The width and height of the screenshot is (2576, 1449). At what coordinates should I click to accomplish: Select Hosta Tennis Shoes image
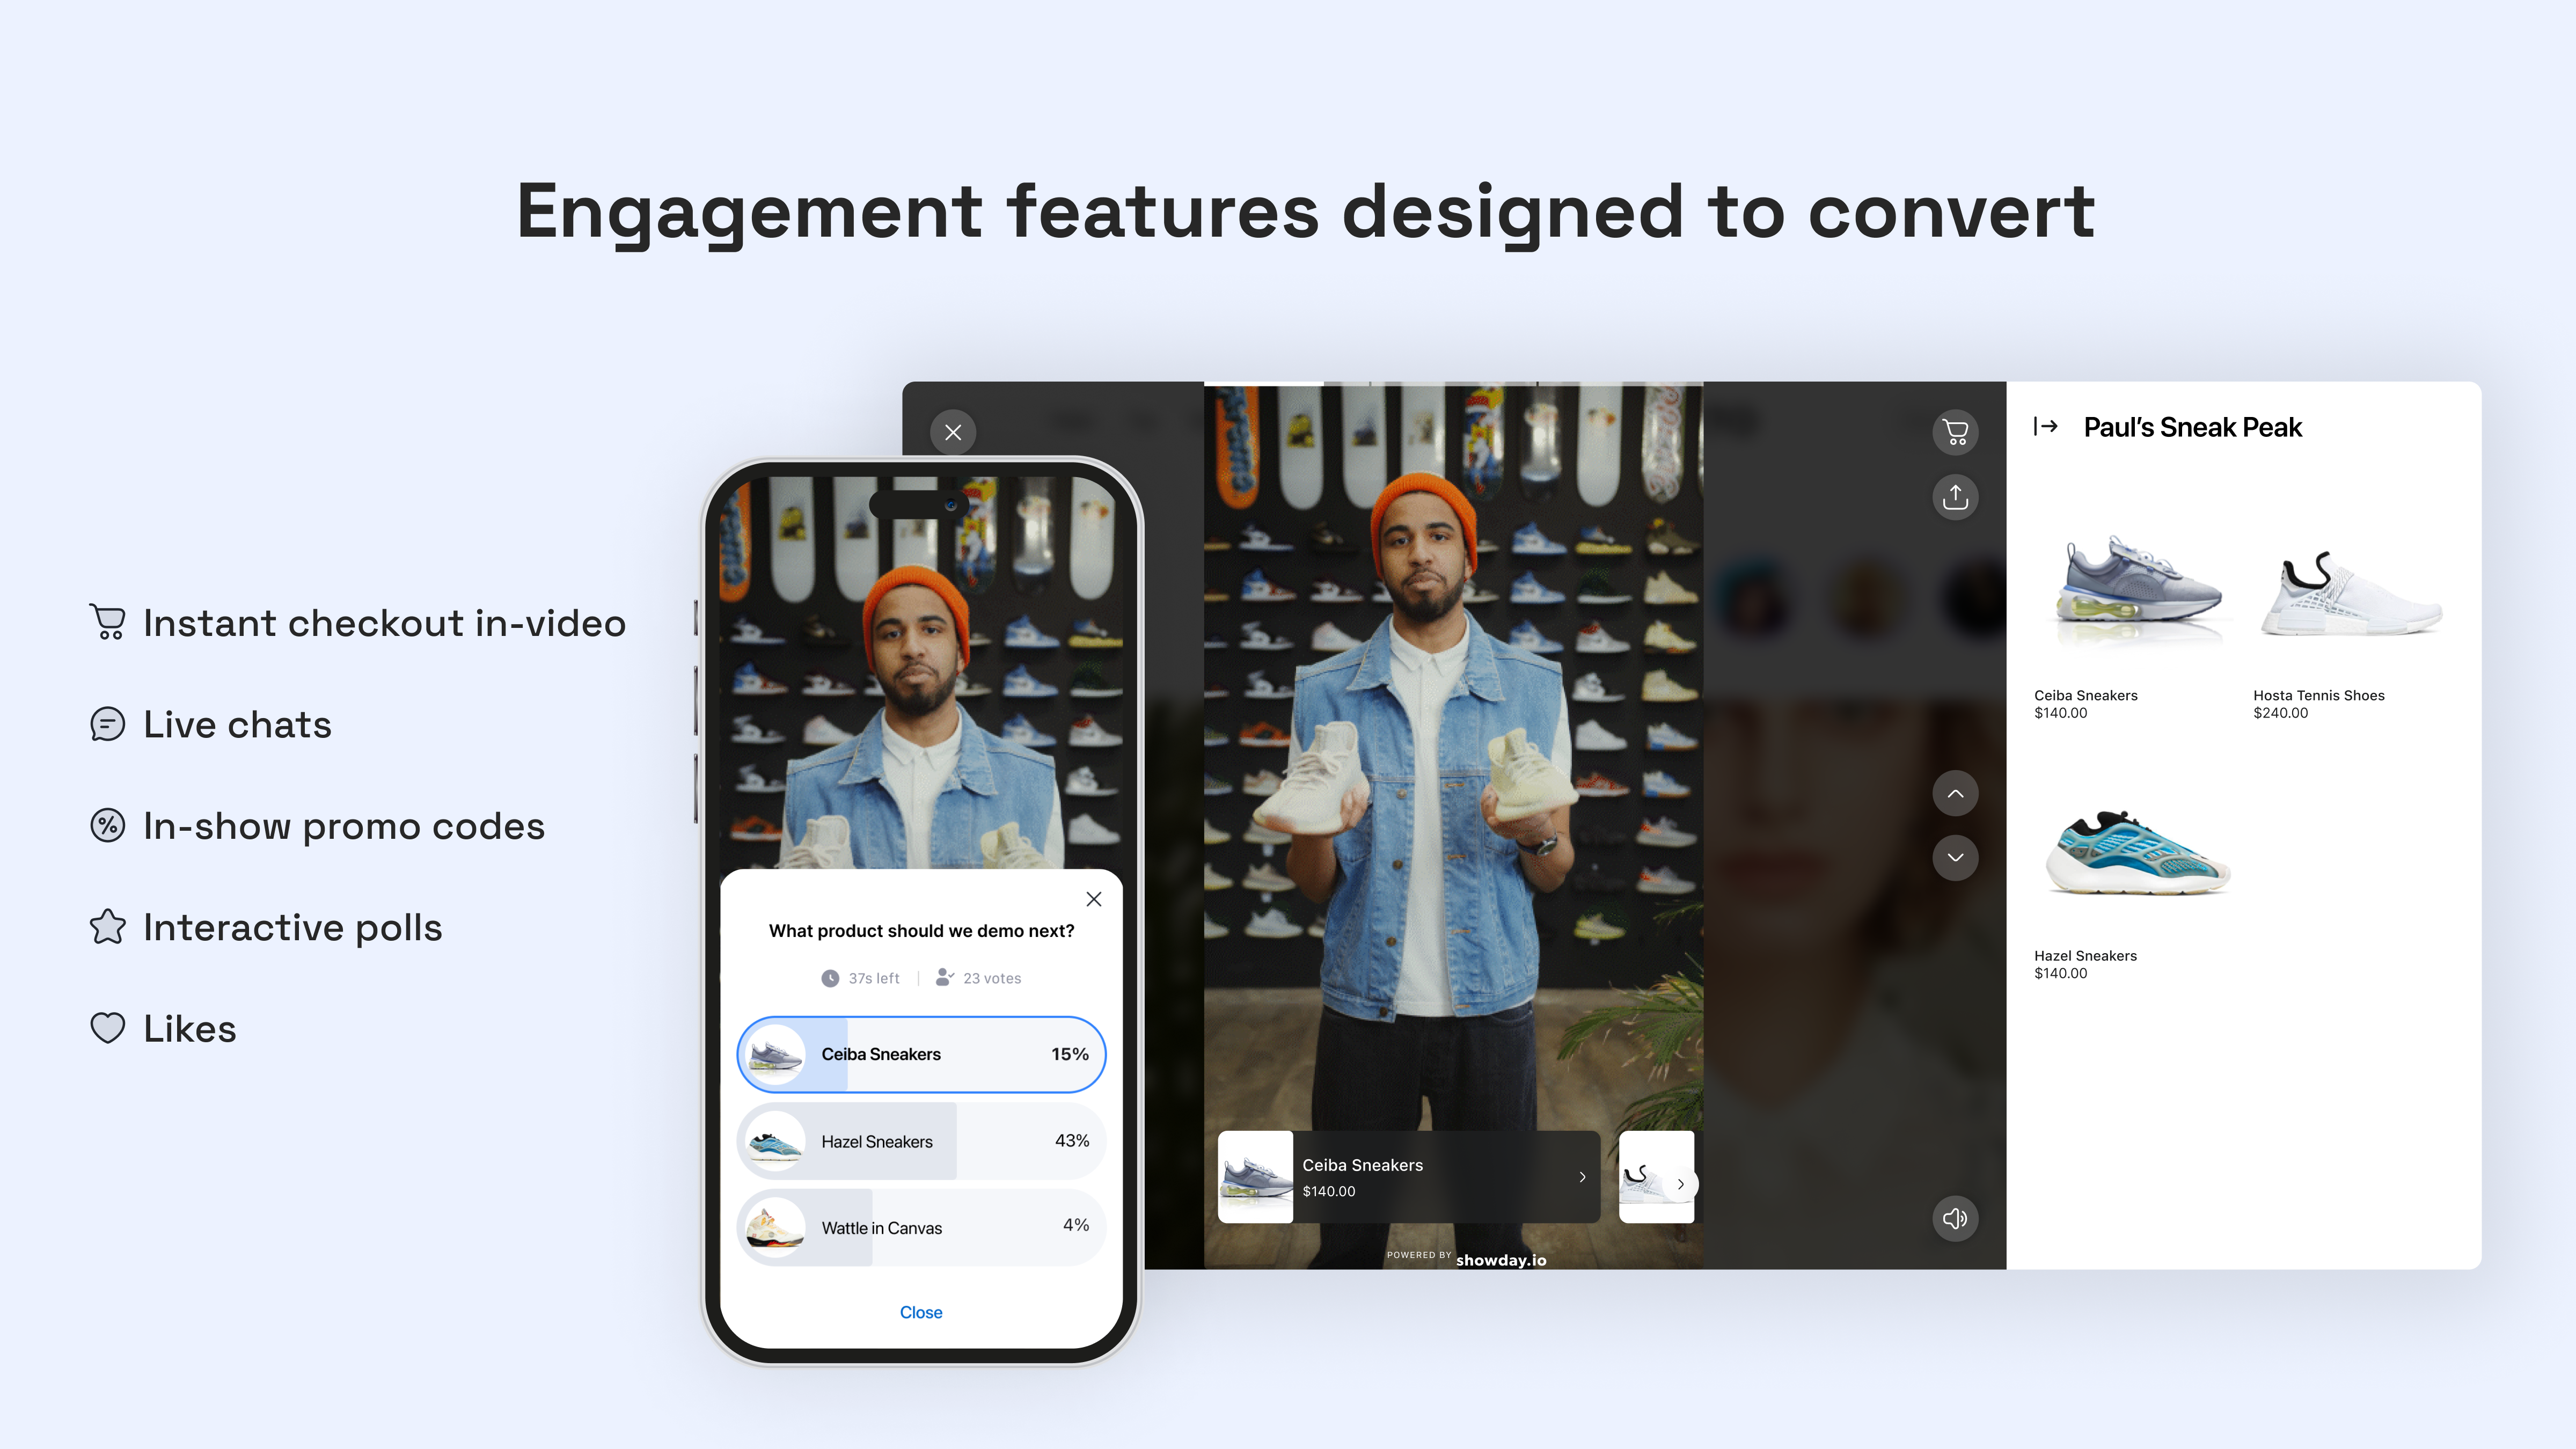click(x=2352, y=593)
